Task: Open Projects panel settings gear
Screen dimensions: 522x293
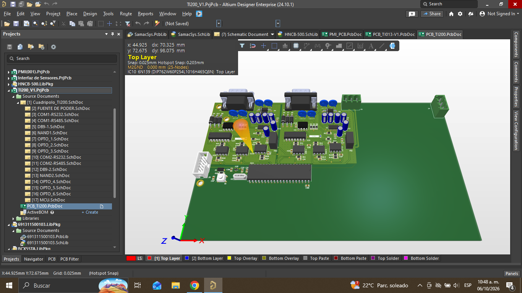Action: (53, 47)
